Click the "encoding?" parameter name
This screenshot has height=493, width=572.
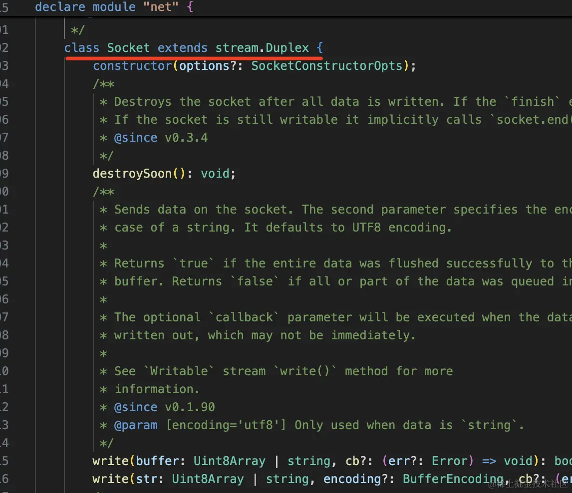pos(352,479)
